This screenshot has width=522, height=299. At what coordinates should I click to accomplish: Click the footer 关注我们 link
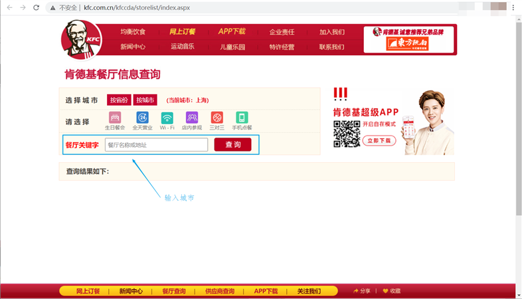coord(309,291)
